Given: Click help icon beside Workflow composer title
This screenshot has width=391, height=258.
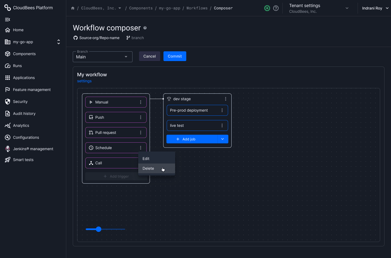Looking at the screenshot, I should (145, 28).
